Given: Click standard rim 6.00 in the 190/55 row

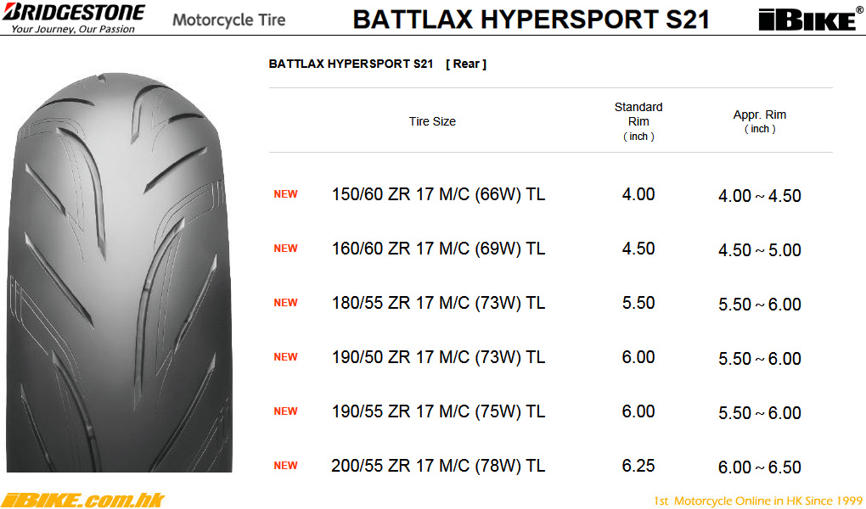Looking at the screenshot, I should (x=638, y=411).
